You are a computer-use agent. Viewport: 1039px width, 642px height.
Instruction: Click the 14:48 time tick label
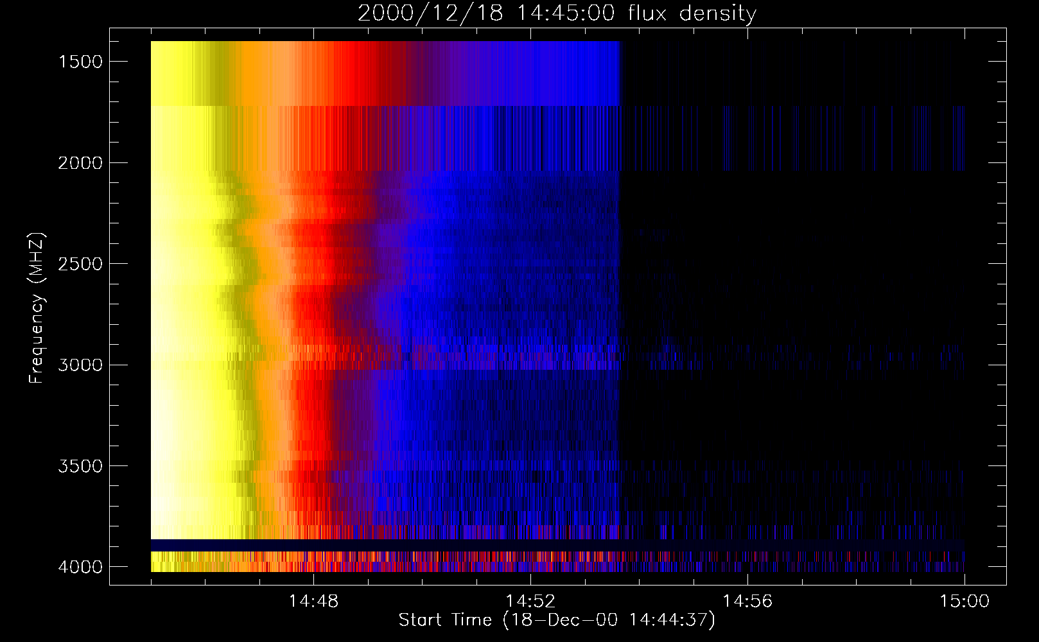point(313,602)
